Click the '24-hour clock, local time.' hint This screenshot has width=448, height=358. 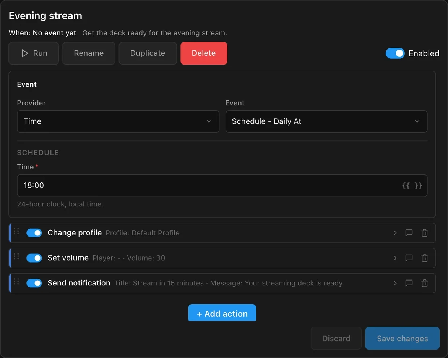[60, 204]
